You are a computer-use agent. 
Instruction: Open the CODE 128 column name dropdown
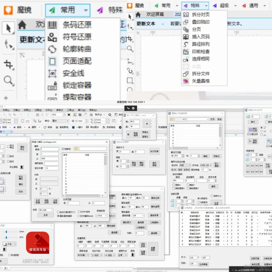point(206,165)
